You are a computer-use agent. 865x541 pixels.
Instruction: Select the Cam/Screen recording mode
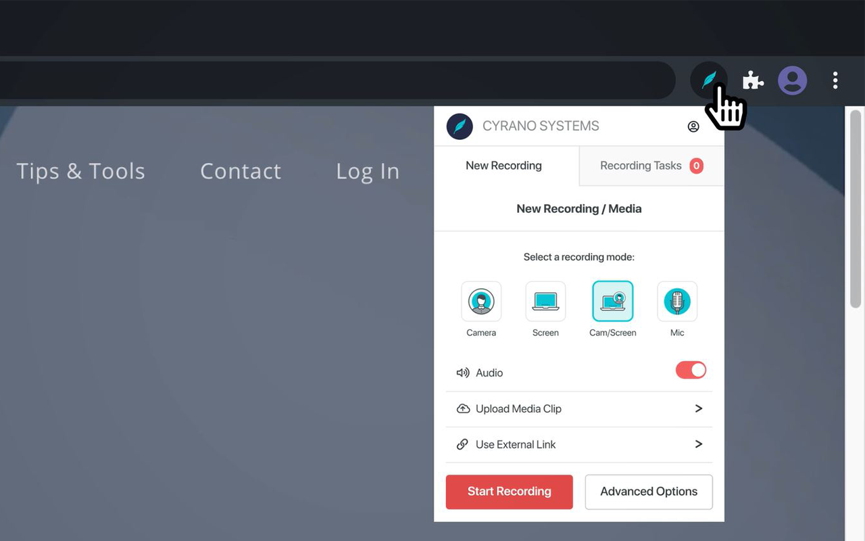tap(613, 301)
